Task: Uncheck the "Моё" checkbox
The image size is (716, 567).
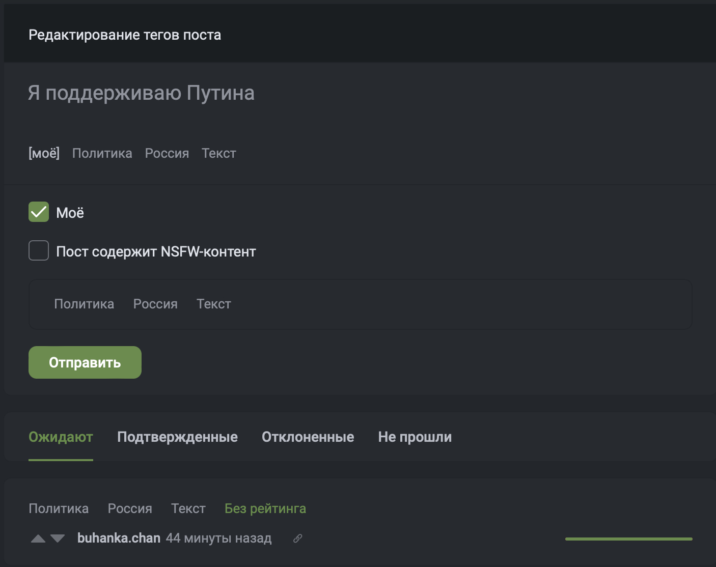Action: pyautogui.click(x=39, y=212)
